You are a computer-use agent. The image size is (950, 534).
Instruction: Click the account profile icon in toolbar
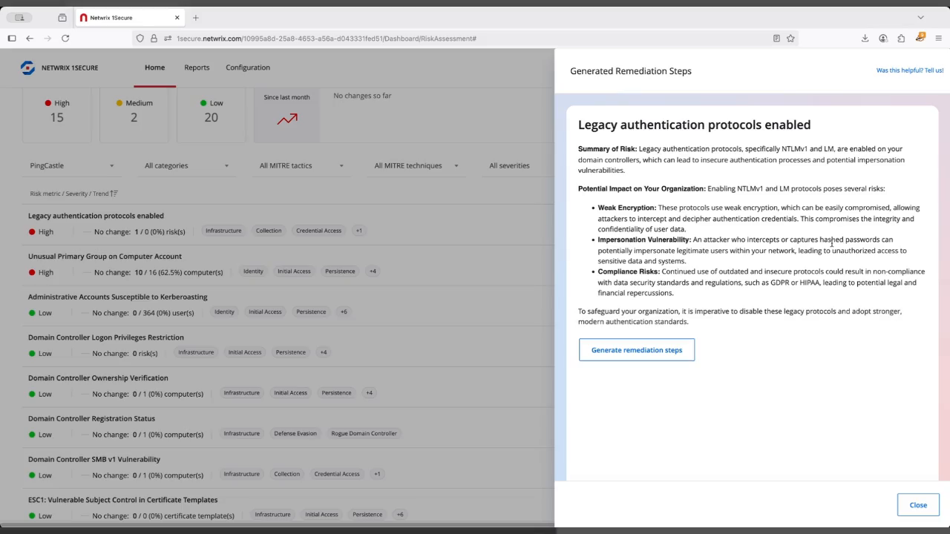[883, 39]
